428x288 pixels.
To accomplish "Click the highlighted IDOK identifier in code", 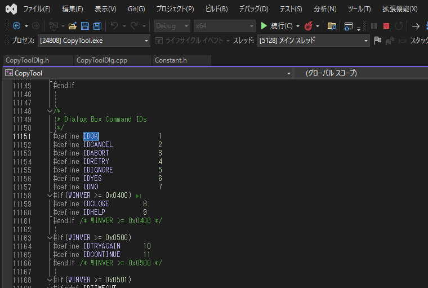I will click(x=91, y=136).
